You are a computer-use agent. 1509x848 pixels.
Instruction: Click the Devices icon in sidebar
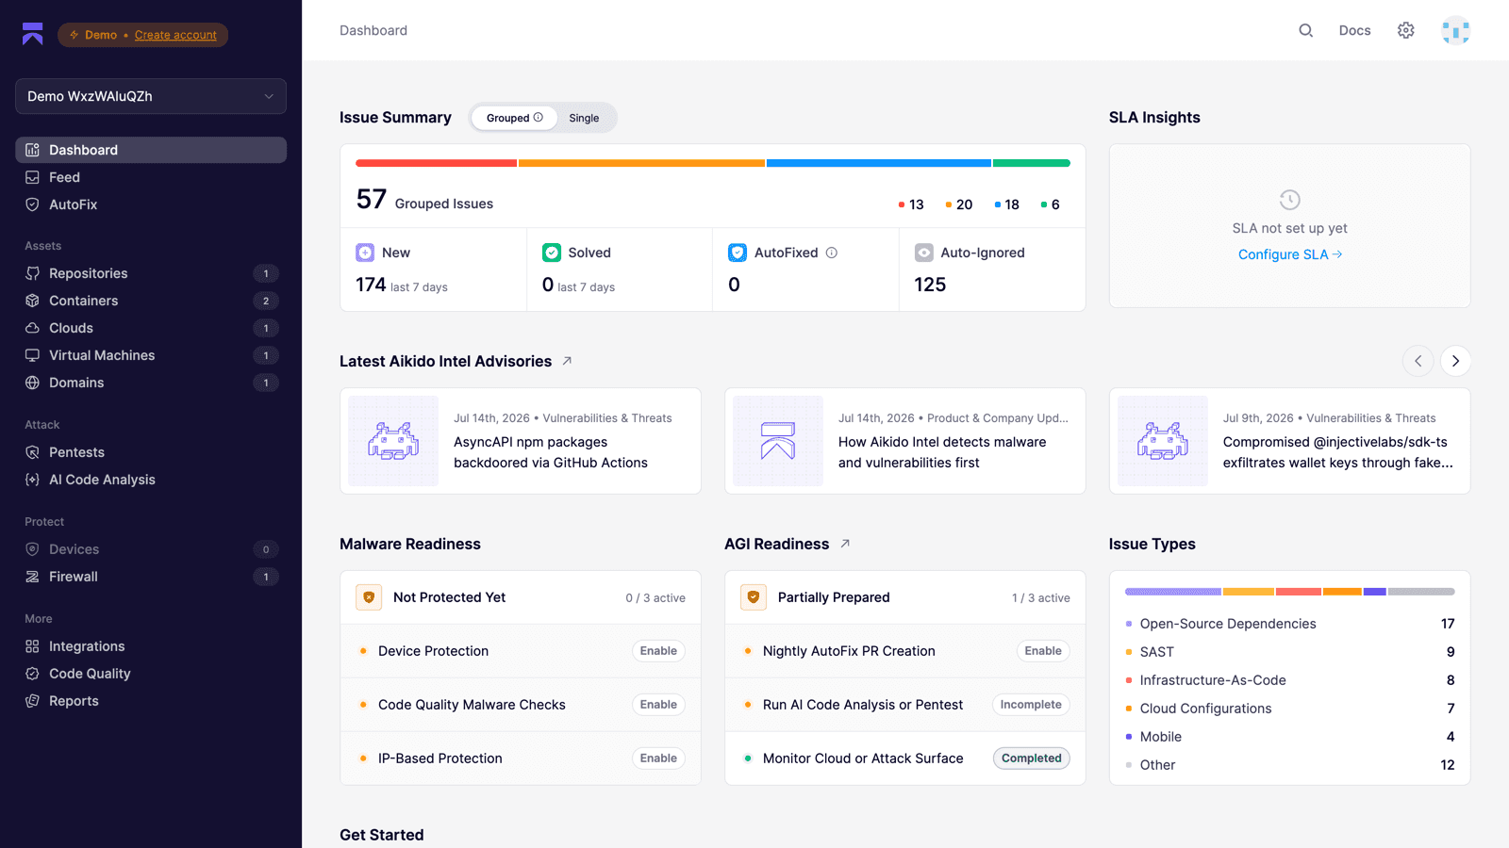(x=32, y=549)
